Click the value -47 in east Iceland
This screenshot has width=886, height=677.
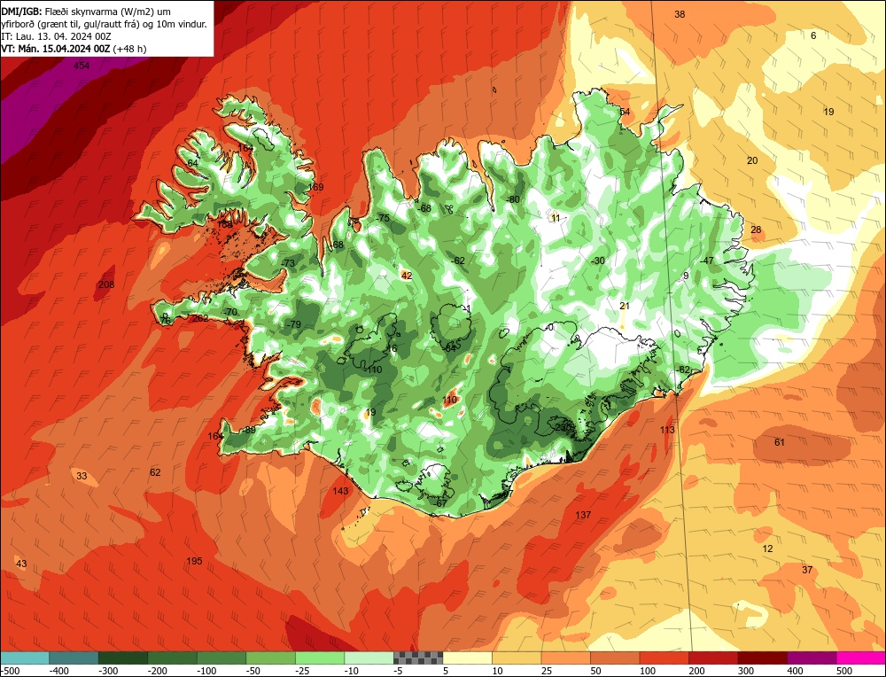(706, 261)
